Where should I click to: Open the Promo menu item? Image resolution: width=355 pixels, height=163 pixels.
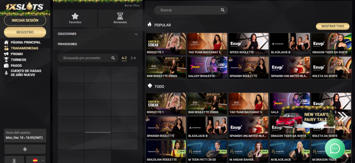(x=17, y=54)
